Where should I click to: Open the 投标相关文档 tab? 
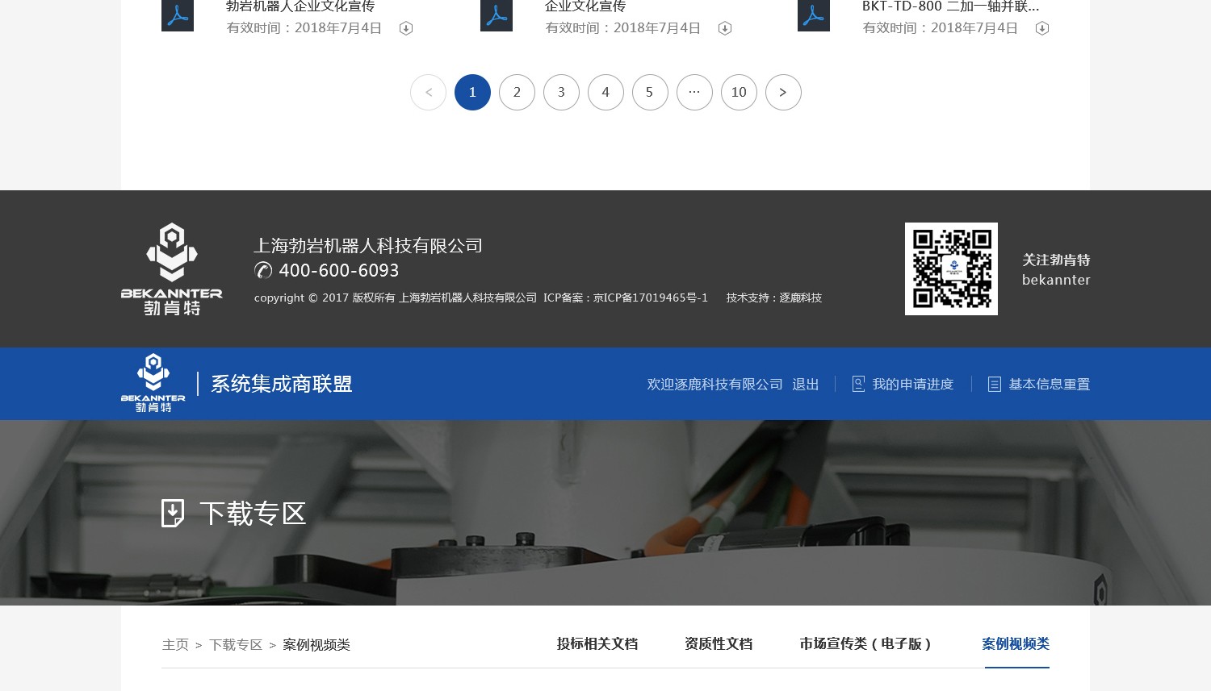coord(597,643)
